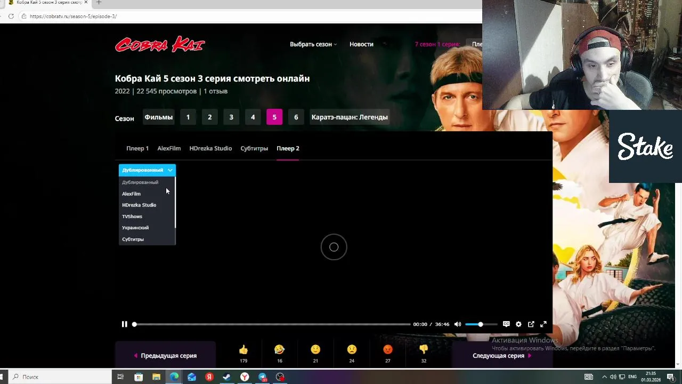Go to Предыдущая серия
682x384 pixels.
click(165, 355)
